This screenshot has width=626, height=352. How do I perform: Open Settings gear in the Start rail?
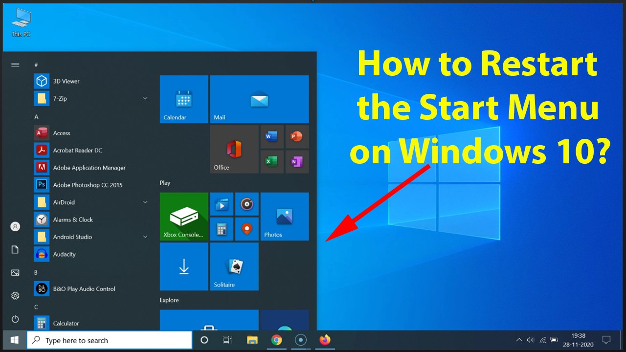click(x=15, y=296)
